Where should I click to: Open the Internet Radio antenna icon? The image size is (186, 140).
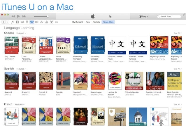[x=52, y=22]
